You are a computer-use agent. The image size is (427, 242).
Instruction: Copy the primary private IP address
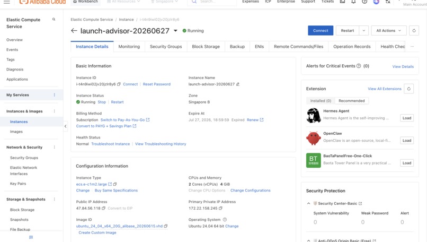tap(220, 208)
